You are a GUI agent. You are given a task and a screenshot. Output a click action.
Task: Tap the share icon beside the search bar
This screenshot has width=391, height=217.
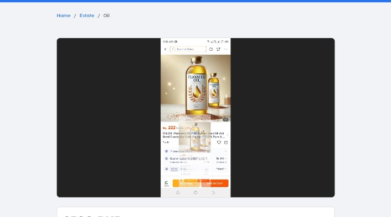(211, 49)
